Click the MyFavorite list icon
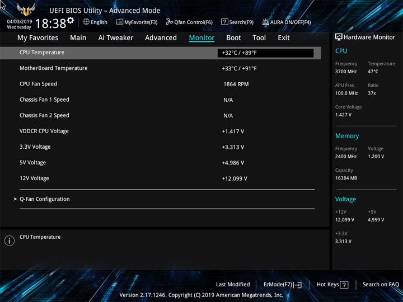 pyautogui.click(x=119, y=22)
